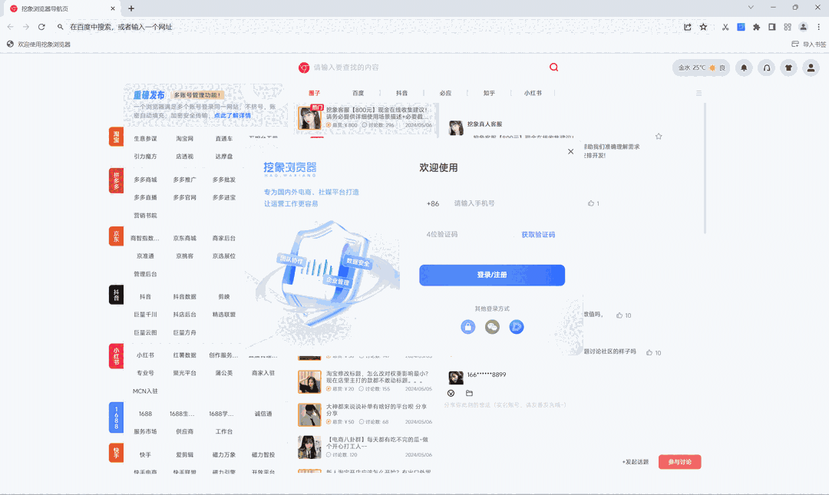Switch to the 百度 tab
829x495 pixels.
pyautogui.click(x=358, y=92)
